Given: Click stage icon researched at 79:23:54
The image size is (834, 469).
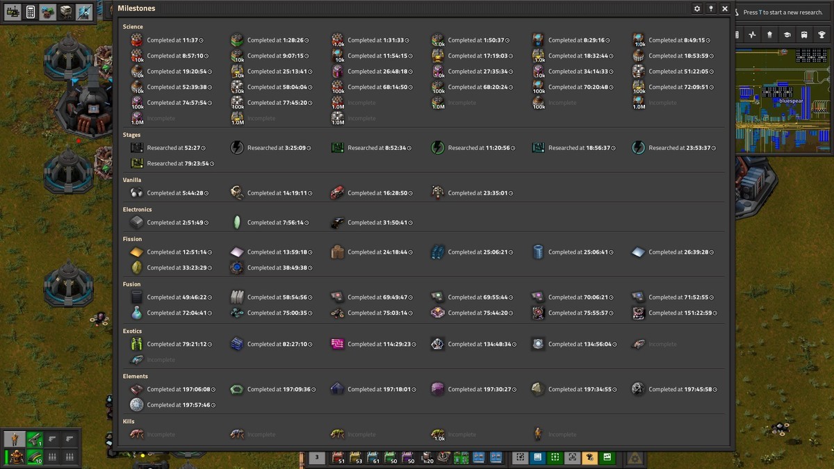Looking at the screenshot, I should [x=137, y=163].
